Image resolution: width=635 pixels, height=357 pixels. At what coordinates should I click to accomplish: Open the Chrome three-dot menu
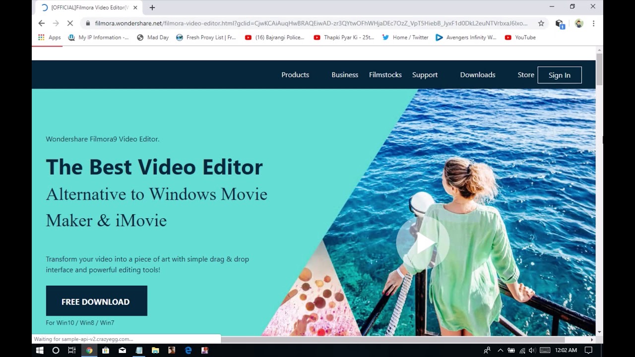click(x=593, y=23)
